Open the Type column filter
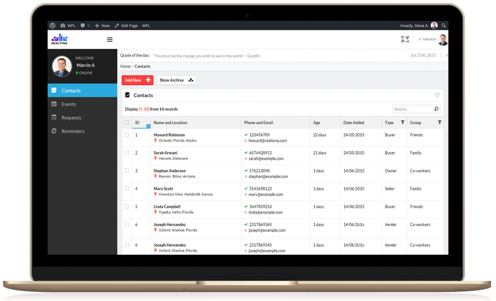 [402, 122]
